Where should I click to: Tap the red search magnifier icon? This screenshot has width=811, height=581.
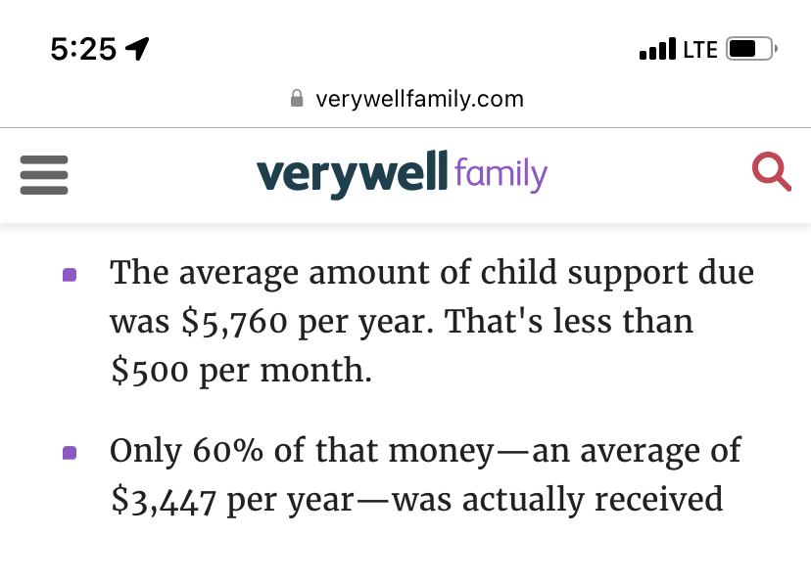point(771,173)
